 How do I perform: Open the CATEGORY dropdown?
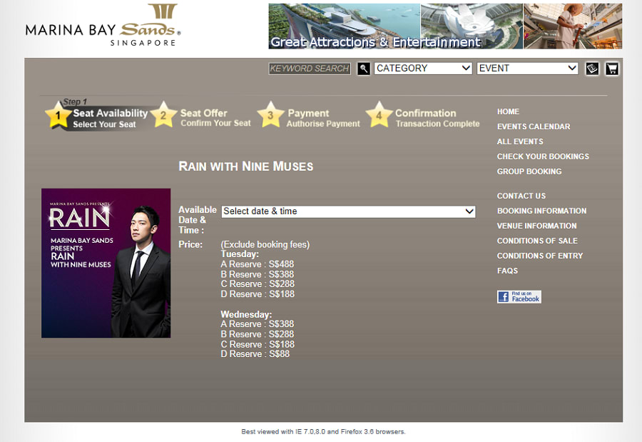click(423, 69)
